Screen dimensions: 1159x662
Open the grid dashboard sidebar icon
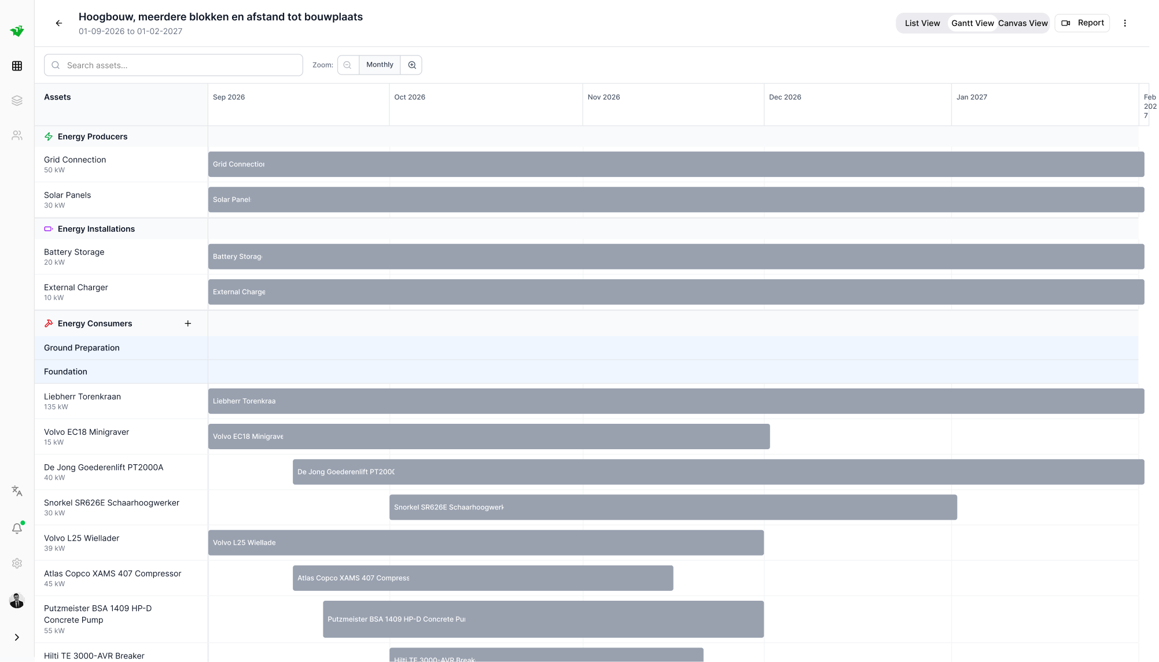point(17,66)
